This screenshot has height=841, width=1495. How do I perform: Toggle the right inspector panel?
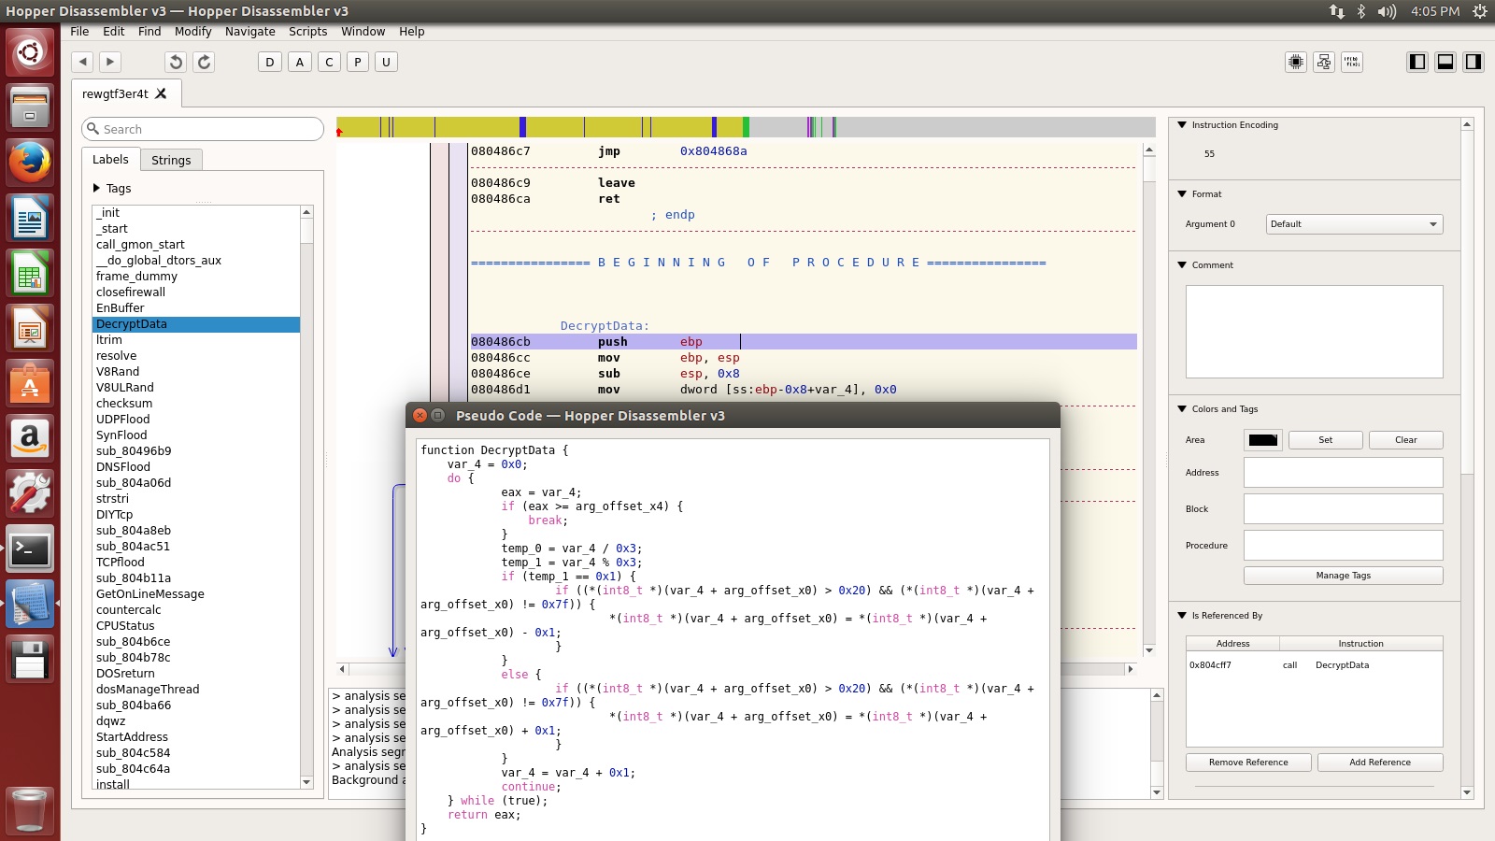click(1474, 62)
